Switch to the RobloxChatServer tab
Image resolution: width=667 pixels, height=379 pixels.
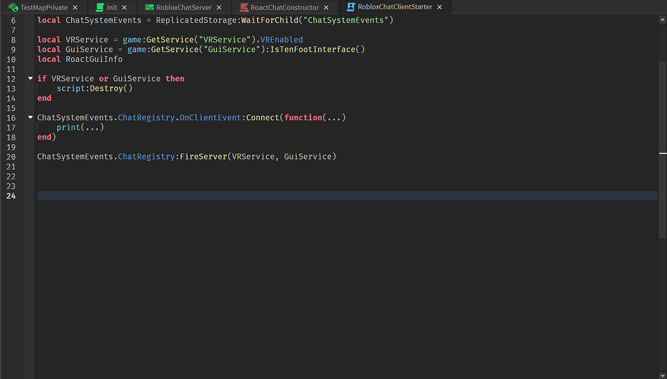[184, 7]
